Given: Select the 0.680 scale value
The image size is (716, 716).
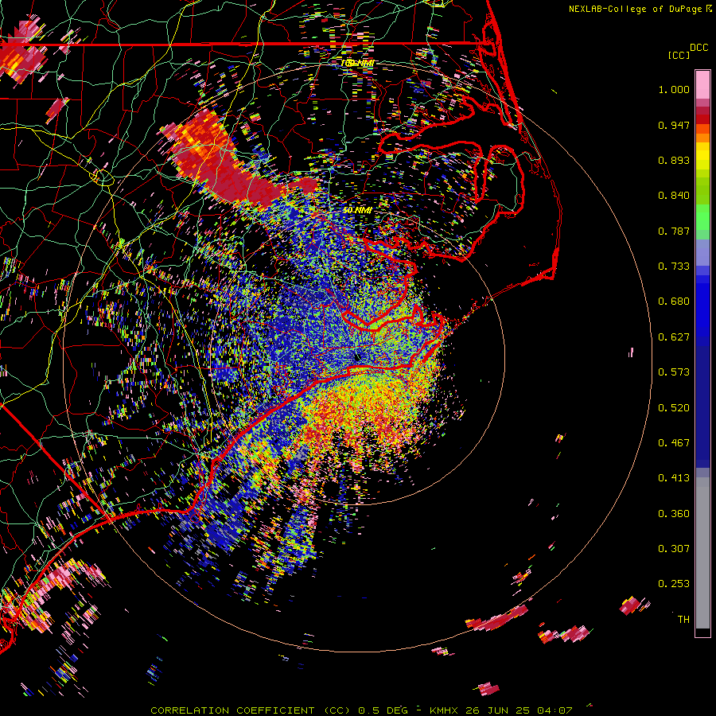Looking at the screenshot, I should 674,302.
